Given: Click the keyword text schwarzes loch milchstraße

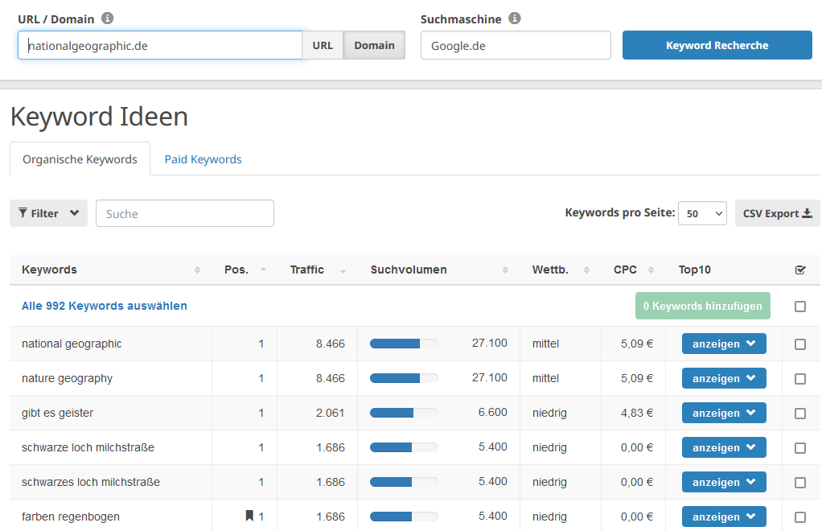Looking at the screenshot, I should click(91, 482).
